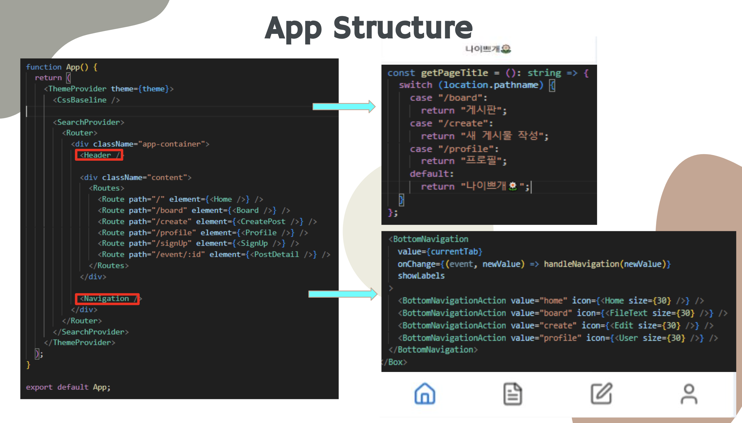Click the flower emoji in default return string
Image resolution: width=742 pixels, height=423 pixels.
513,186
